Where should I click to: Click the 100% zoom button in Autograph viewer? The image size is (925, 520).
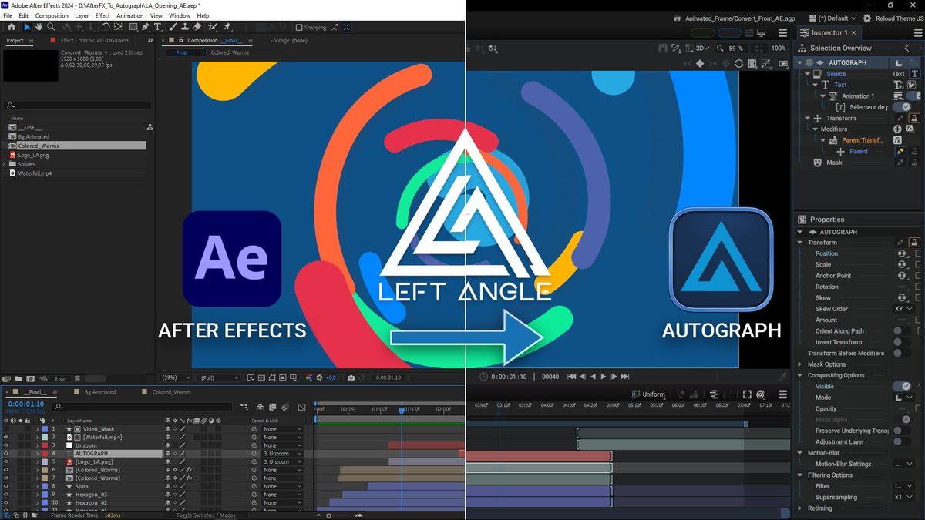pyautogui.click(x=779, y=49)
